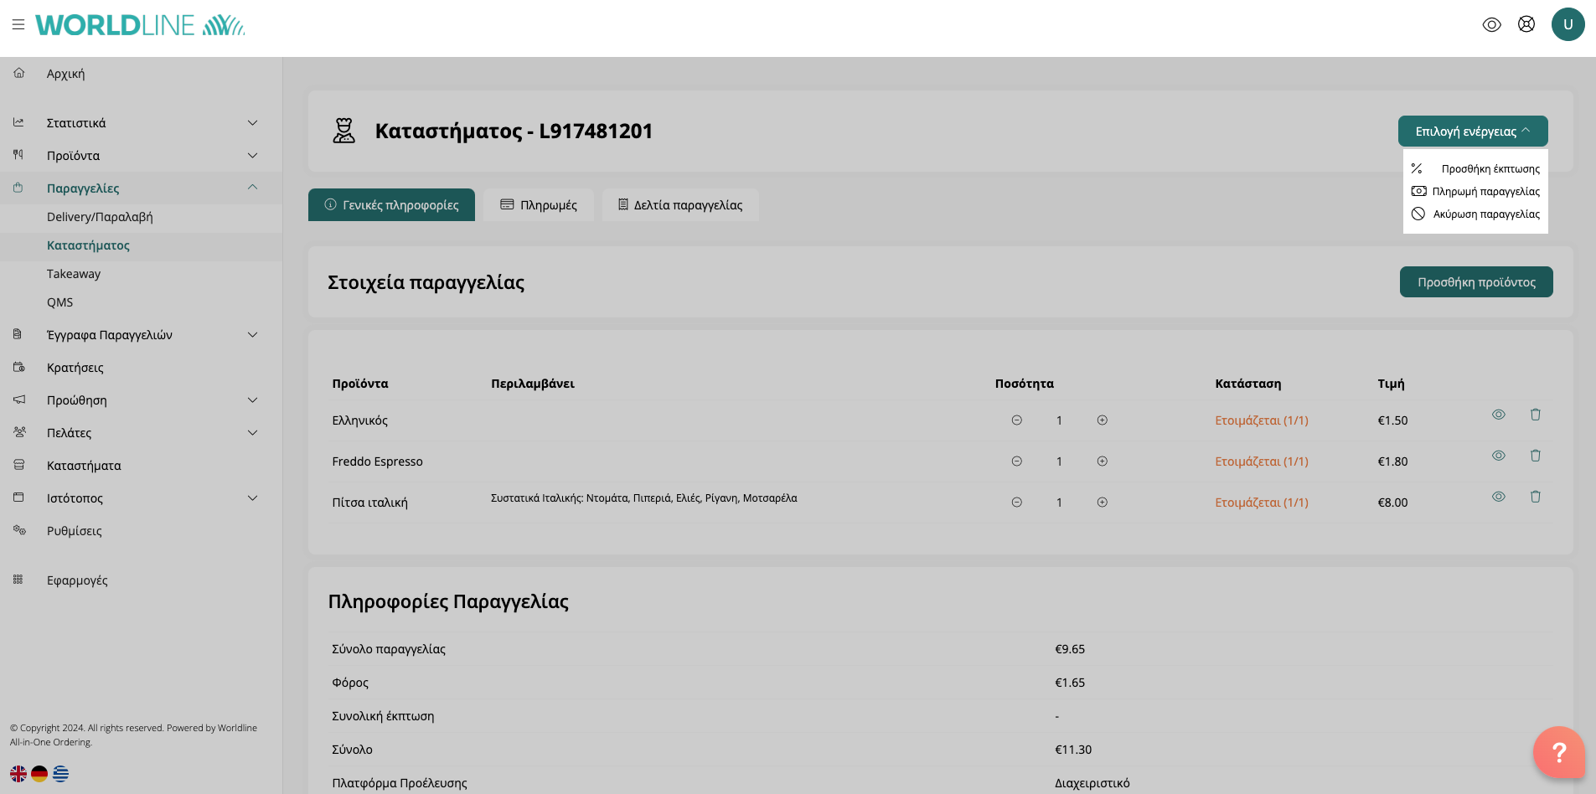Image resolution: width=1596 pixels, height=794 pixels.
Task: Click the orange help question mark bubble
Action: pyautogui.click(x=1558, y=752)
